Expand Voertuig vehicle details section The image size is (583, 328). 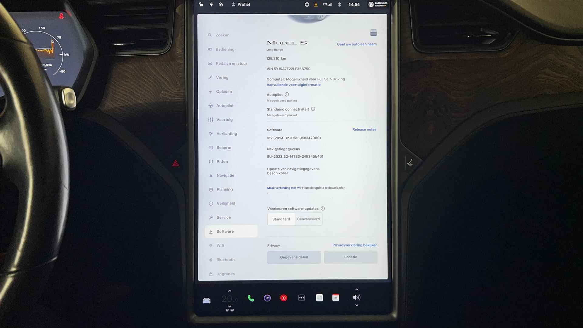(x=224, y=119)
